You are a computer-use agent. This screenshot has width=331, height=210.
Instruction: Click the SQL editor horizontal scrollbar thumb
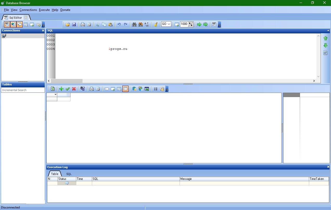pos(67,81)
